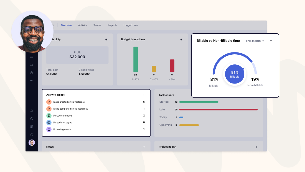Click the chat support icon in sidebar
Screen dimensions: 305x172
tap(31, 119)
